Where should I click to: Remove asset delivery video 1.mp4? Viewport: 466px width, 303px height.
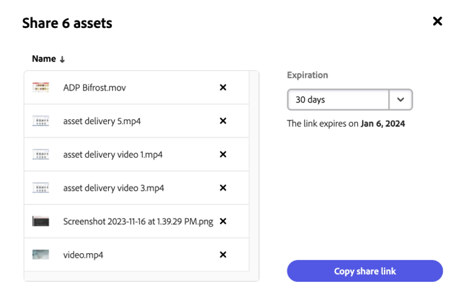point(223,155)
